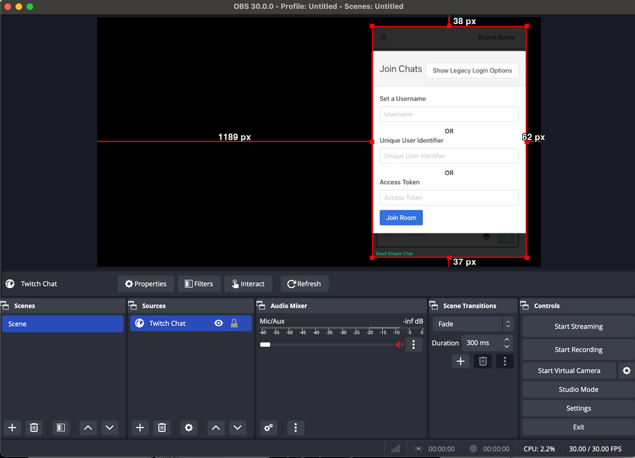This screenshot has width=635, height=458.
Task: Open virtual camera settings gear
Action: 627,370
